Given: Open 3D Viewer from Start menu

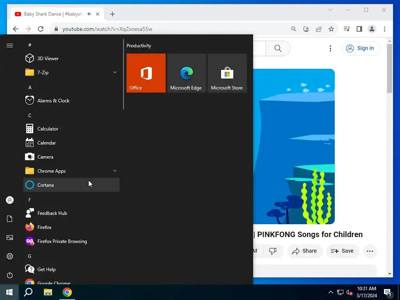Looking at the screenshot, I should click(x=71, y=59).
